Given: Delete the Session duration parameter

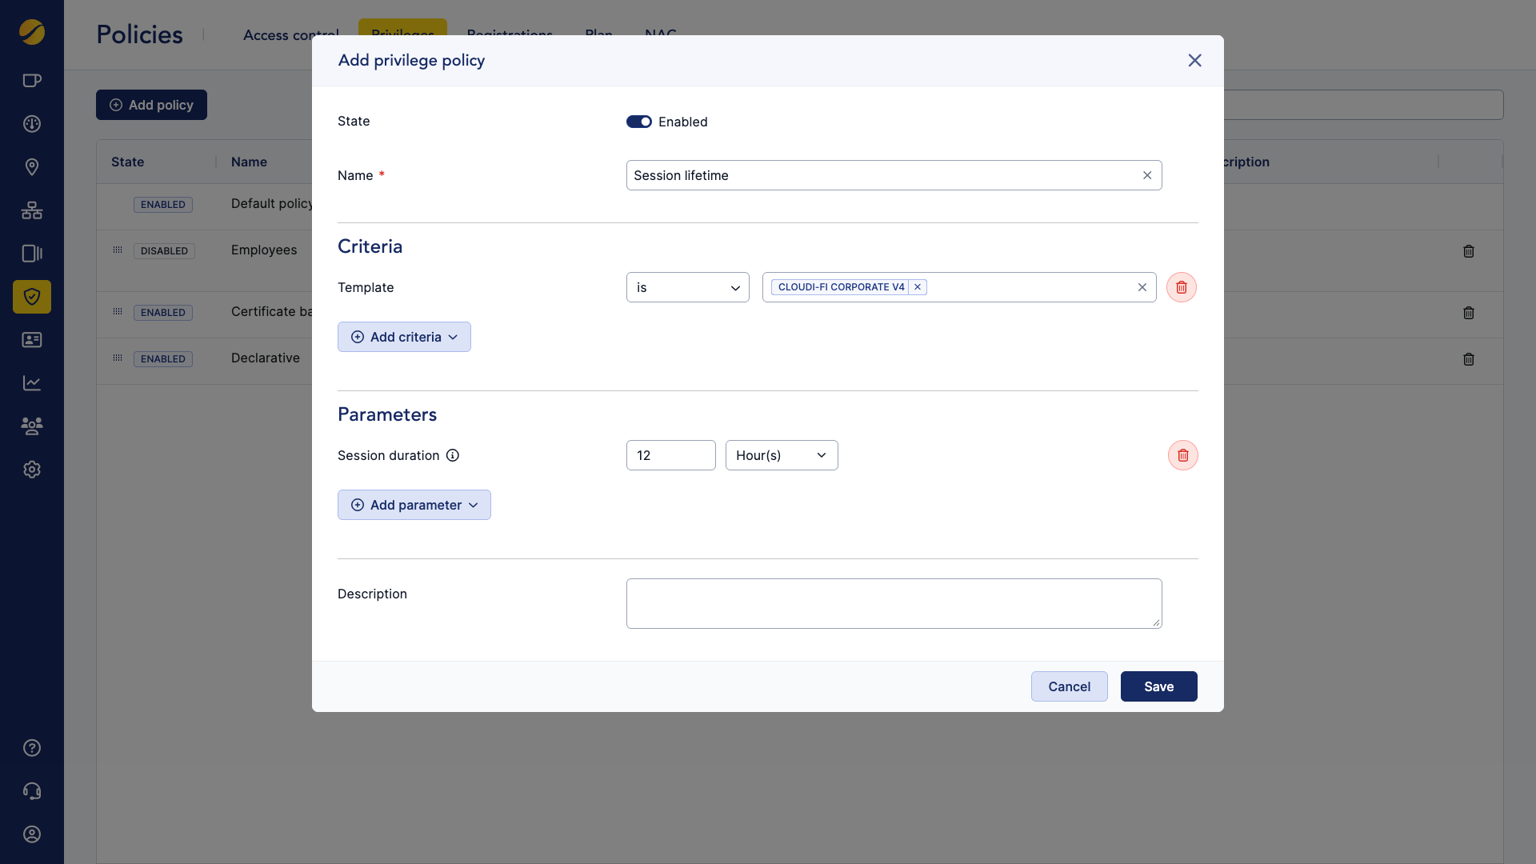Looking at the screenshot, I should [x=1183, y=455].
